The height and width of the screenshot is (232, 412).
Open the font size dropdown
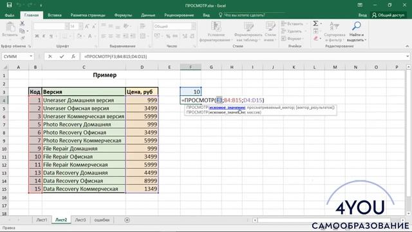[80, 26]
